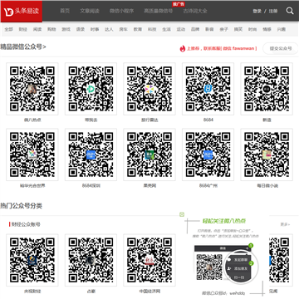
Task: Open 高质量微信号 navigation item
Action: pos(159,11)
